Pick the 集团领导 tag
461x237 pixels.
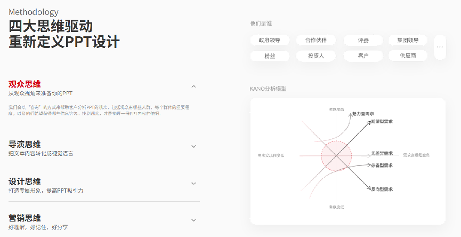(x=408, y=40)
